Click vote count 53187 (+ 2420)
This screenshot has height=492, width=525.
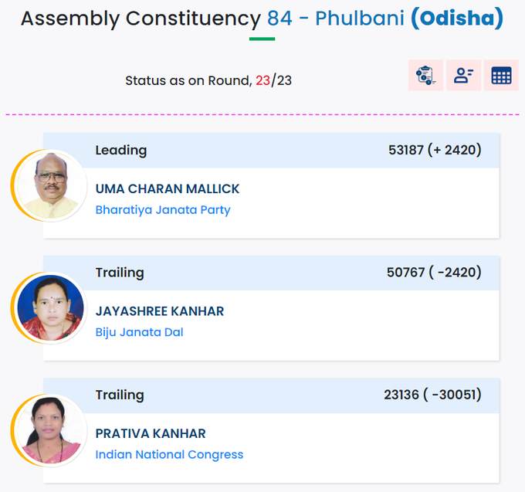(435, 150)
